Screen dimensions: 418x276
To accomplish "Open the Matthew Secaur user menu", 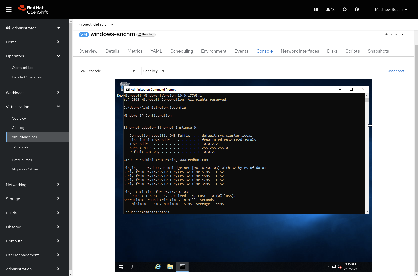I will pos(391,10).
